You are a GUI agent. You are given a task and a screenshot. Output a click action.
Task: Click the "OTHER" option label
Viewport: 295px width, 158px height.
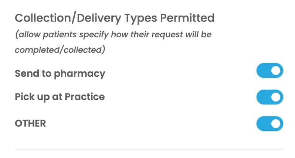[x=30, y=123]
